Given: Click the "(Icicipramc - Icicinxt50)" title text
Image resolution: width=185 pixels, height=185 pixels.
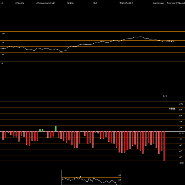Looking at the screenshot, I should [x=165, y=3].
